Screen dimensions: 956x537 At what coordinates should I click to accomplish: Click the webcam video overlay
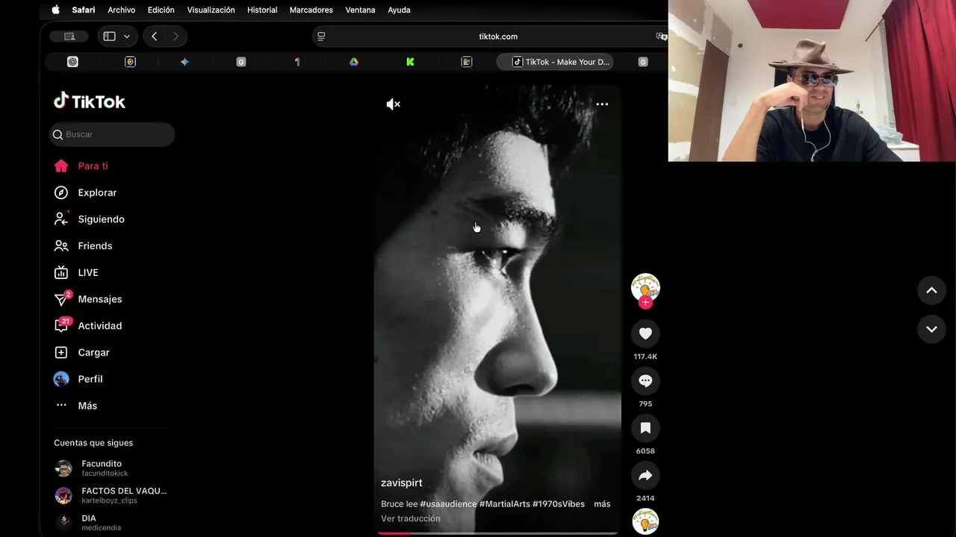(x=812, y=81)
